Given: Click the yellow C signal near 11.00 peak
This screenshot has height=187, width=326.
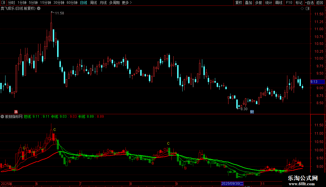Looking at the screenshot, I should (x=55, y=130).
